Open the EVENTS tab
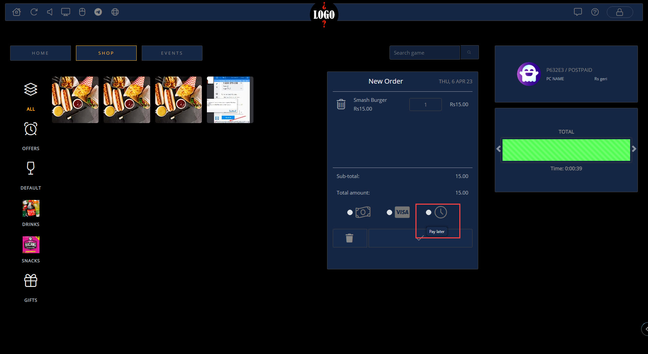648x354 pixels. coord(172,53)
